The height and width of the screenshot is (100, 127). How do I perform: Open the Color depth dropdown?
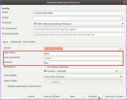83,77
